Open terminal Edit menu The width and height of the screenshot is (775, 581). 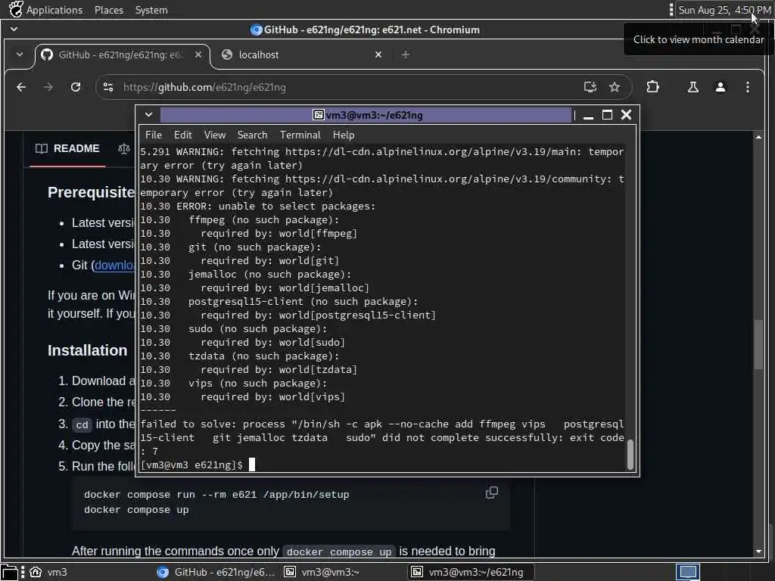pyautogui.click(x=182, y=135)
